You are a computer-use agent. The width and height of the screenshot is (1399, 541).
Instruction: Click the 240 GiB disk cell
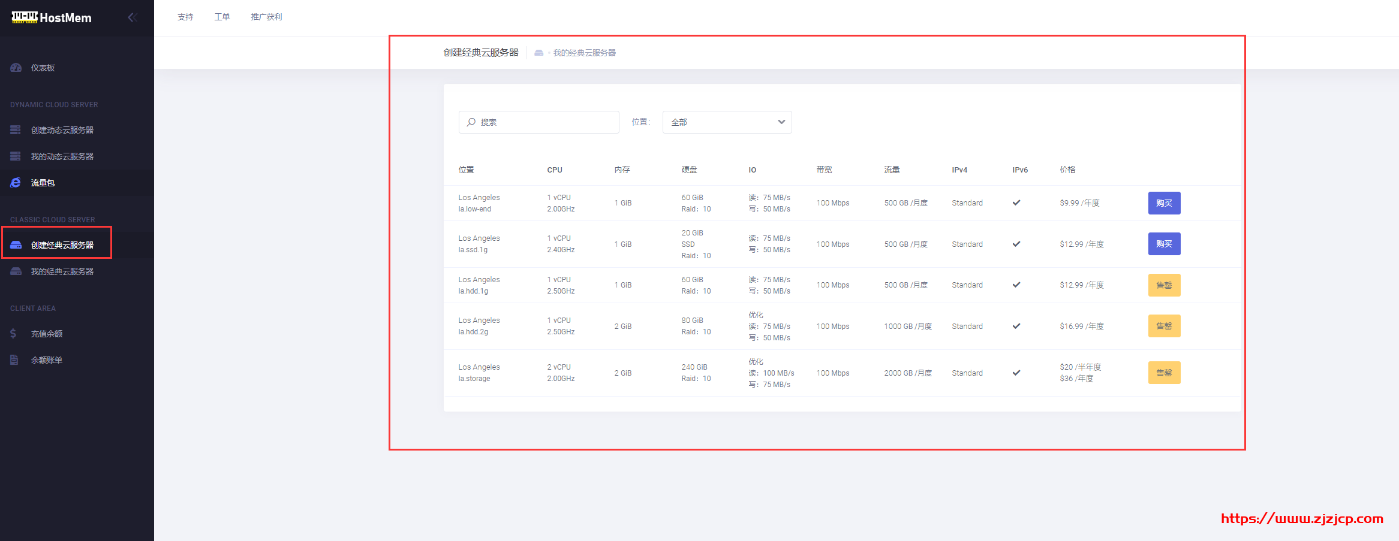point(696,373)
